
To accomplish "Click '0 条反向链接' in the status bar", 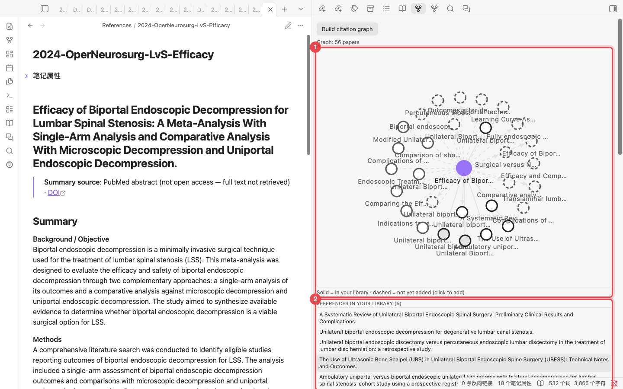I will point(477,383).
